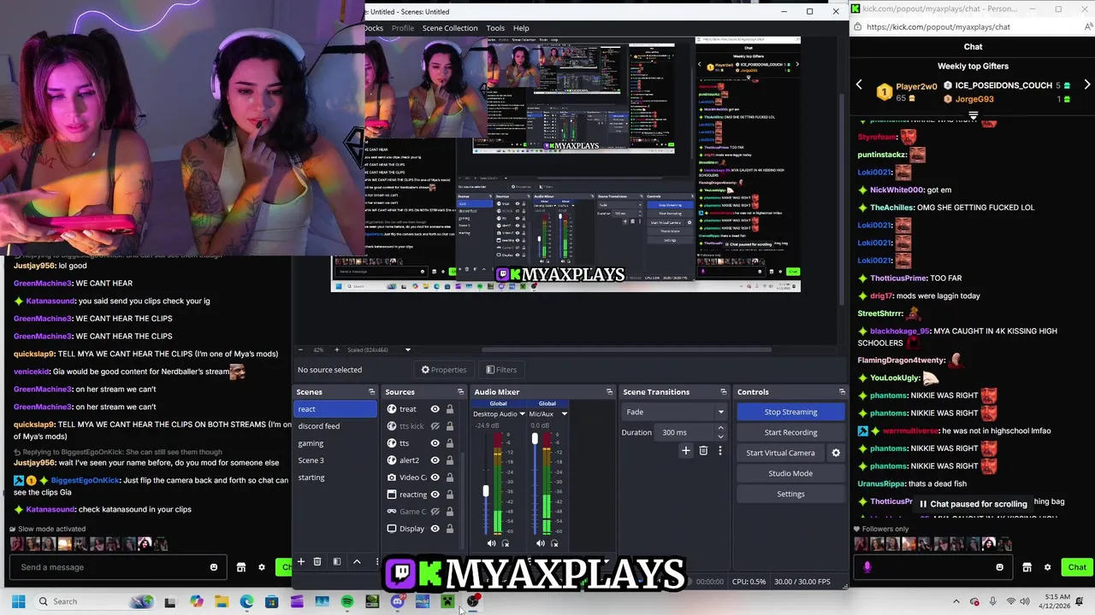Show next gifter with right arrow
The image size is (1095, 615).
(x=1086, y=85)
